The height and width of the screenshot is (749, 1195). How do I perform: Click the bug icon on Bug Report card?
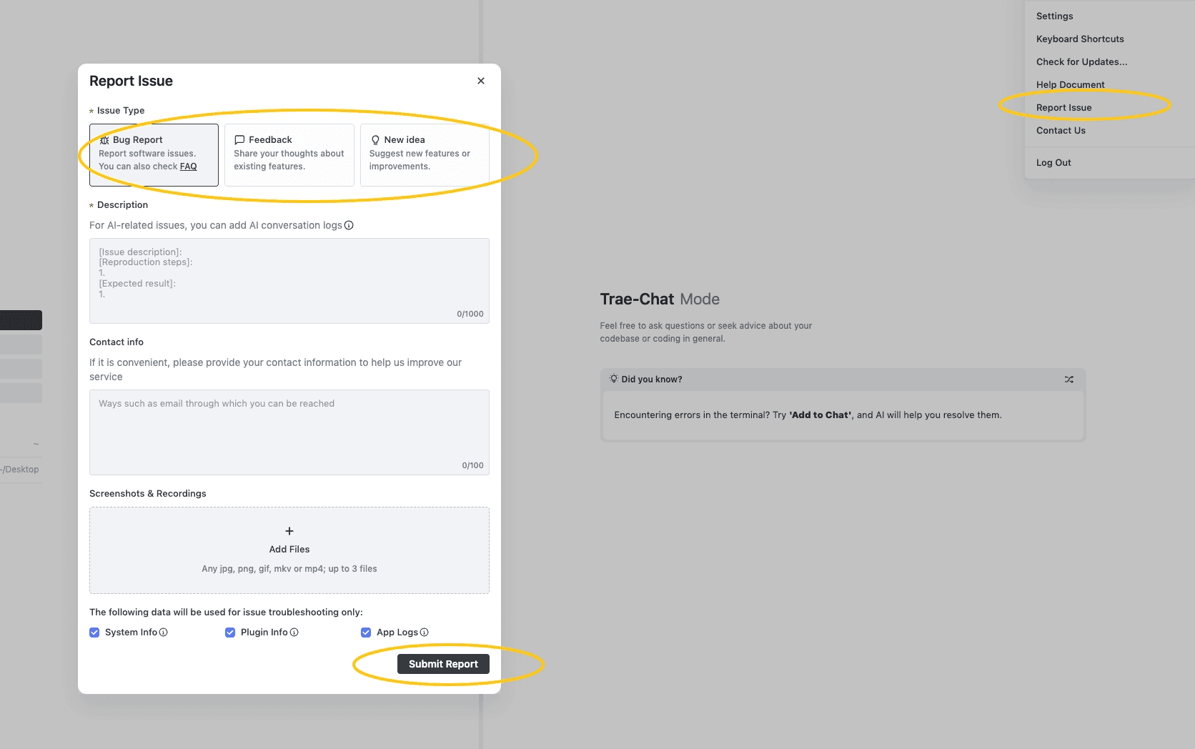point(106,139)
